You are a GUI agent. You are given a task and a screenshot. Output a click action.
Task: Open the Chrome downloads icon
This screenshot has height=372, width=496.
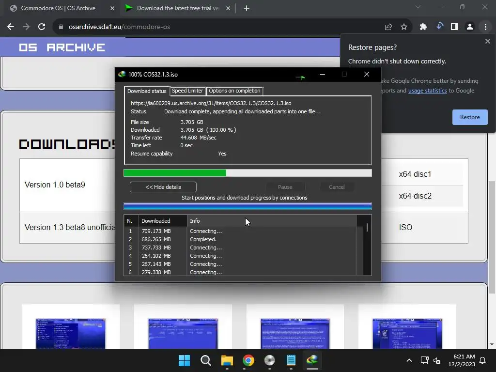[x=439, y=26]
